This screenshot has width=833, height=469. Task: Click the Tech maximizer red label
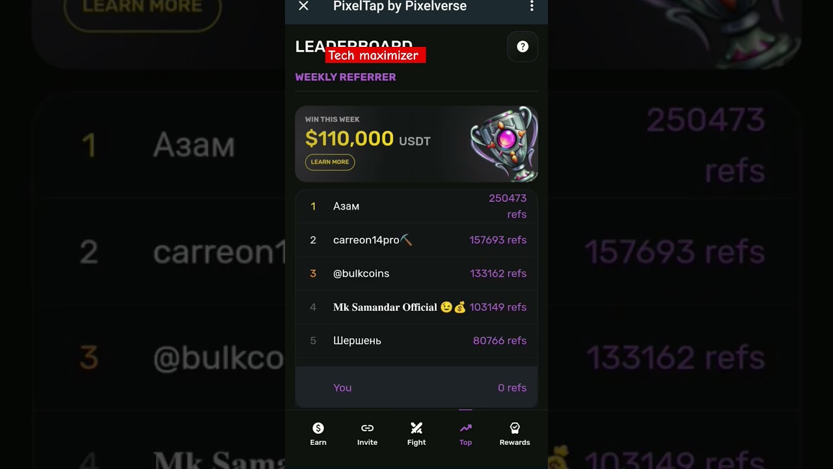coord(376,55)
